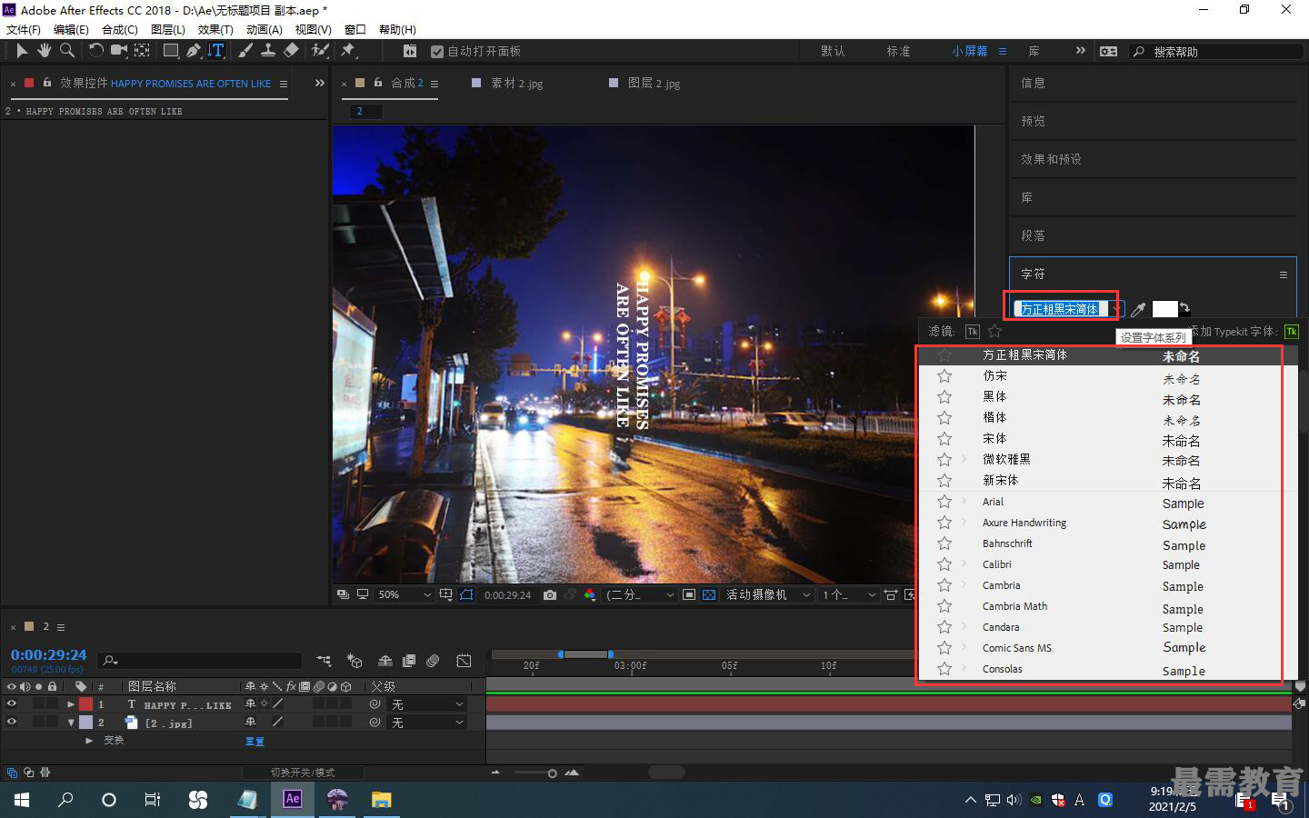The height and width of the screenshot is (818, 1309).
Task: Click the snapshot camera icon in viewer
Action: [x=550, y=595]
